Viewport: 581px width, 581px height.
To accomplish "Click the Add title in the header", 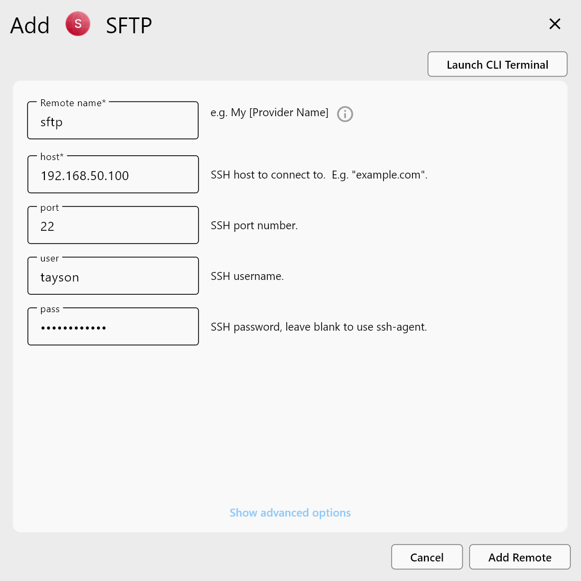I will pos(30,25).
